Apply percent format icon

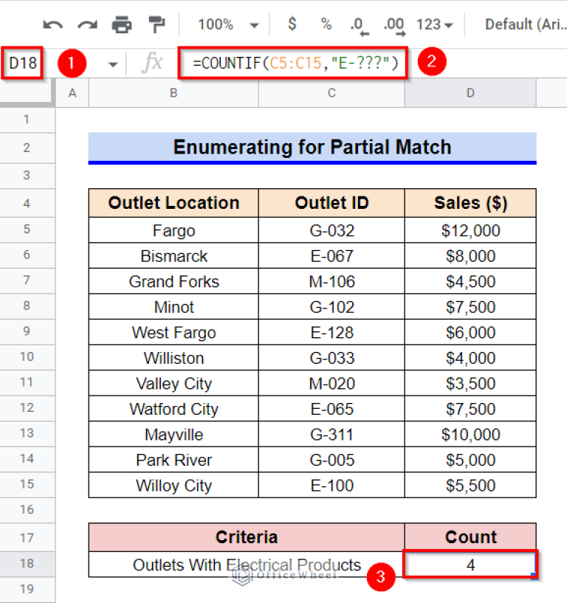(326, 24)
